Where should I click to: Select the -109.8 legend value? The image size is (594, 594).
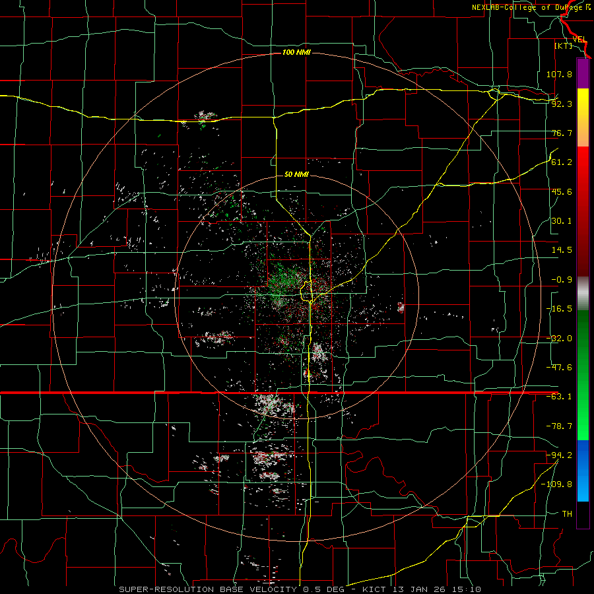coord(556,484)
